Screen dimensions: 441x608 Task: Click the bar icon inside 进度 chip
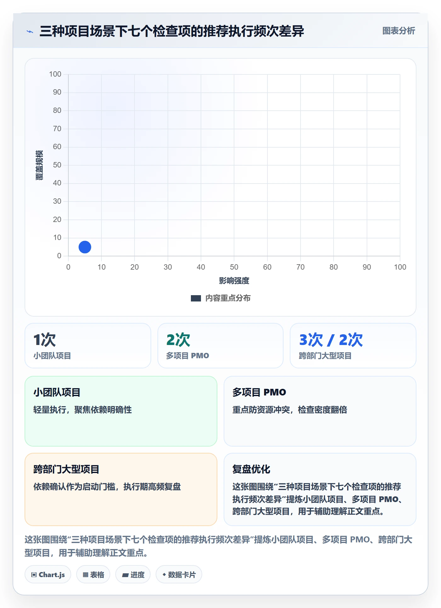pyautogui.click(x=125, y=575)
